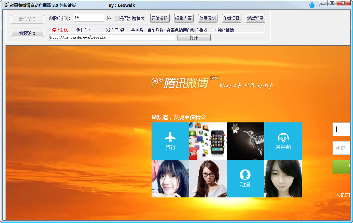Click the green login button
353x223 pixels.
[341, 167]
